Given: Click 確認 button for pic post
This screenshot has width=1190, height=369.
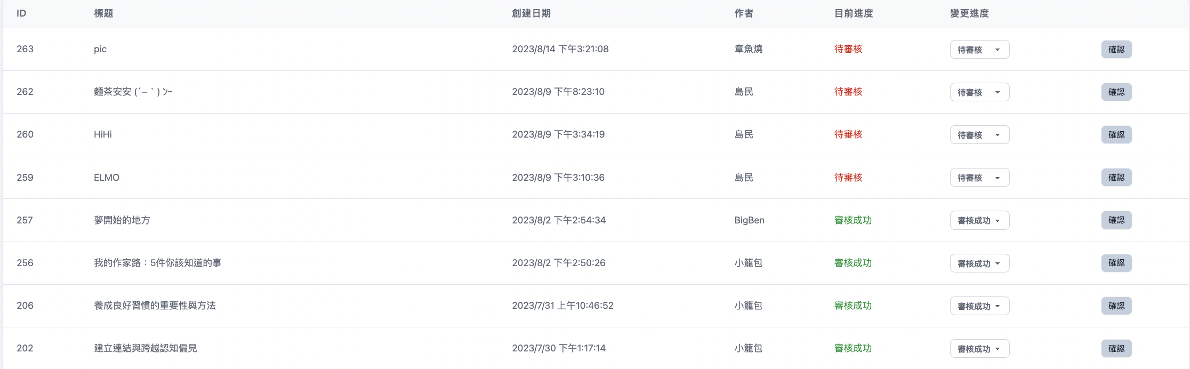Looking at the screenshot, I should coord(1116,50).
